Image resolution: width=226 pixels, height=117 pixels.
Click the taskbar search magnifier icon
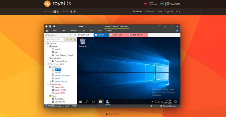pyautogui.click(x=87, y=102)
